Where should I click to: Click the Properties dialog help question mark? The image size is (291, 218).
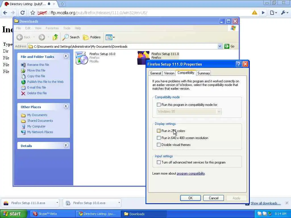click(238, 64)
